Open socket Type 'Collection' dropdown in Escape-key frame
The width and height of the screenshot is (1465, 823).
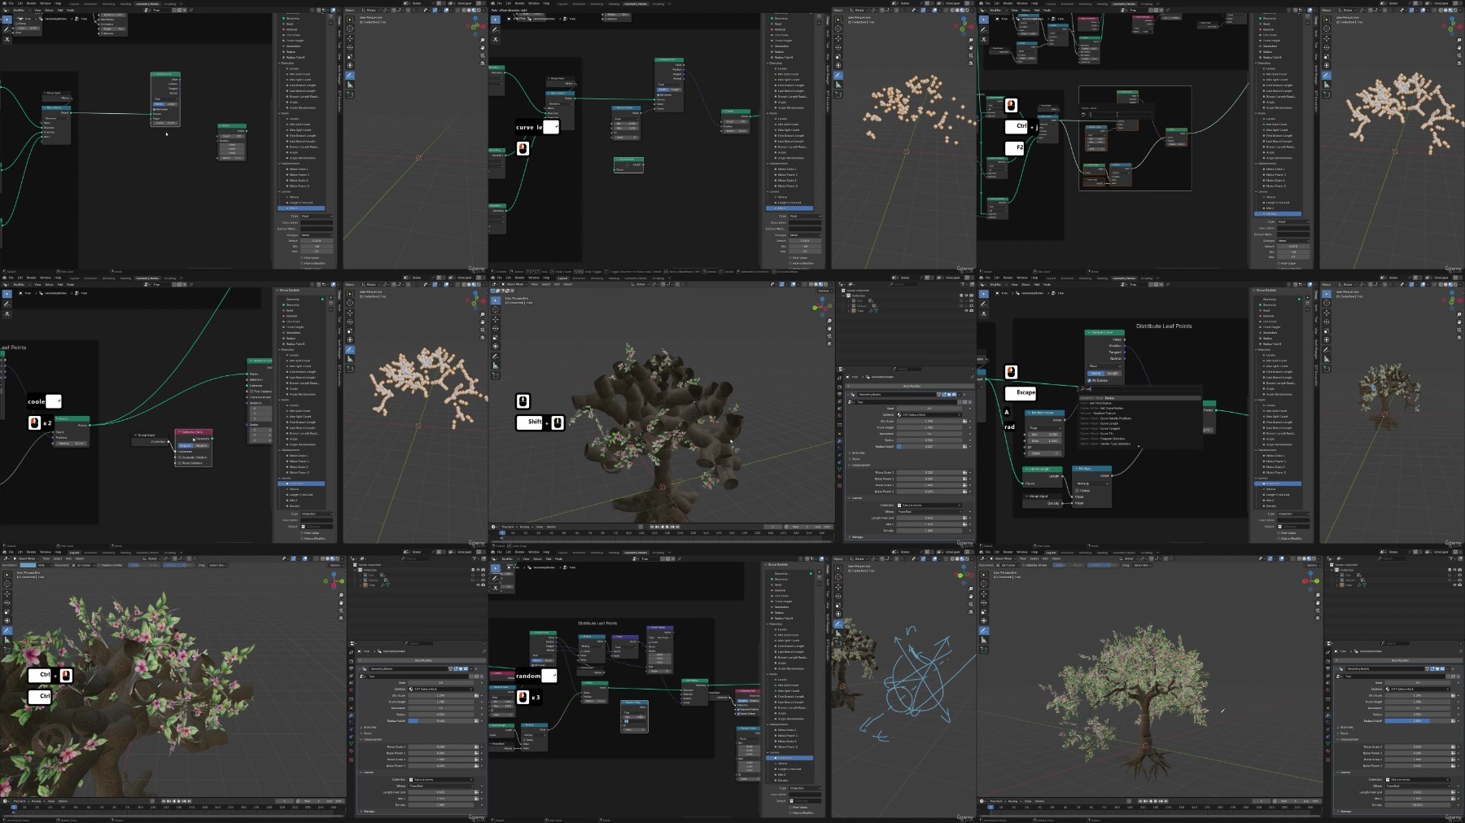pos(1293,514)
